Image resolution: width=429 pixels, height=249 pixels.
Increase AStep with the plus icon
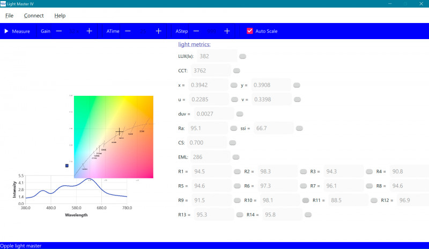pos(227,31)
